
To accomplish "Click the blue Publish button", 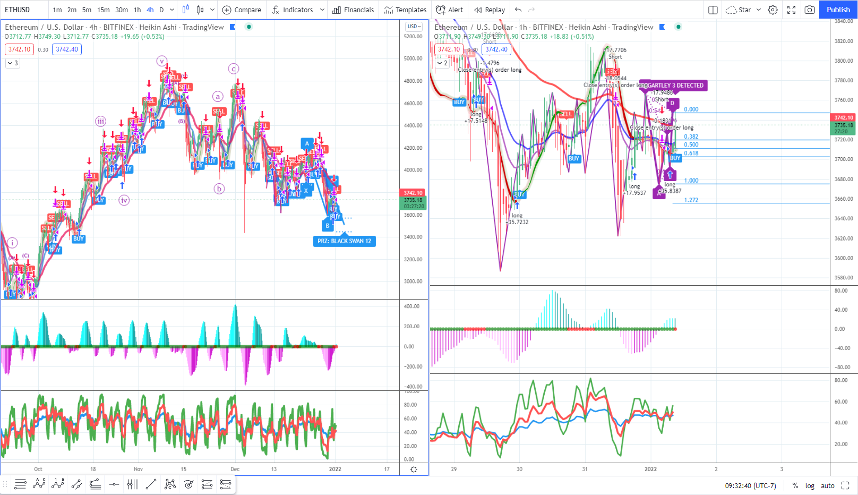I will pos(838,10).
